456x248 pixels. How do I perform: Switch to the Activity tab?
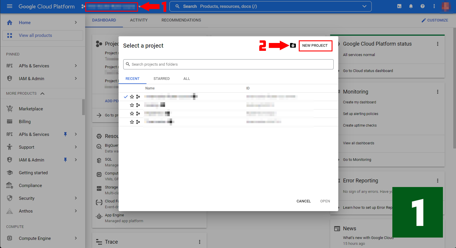[x=139, y=20]
